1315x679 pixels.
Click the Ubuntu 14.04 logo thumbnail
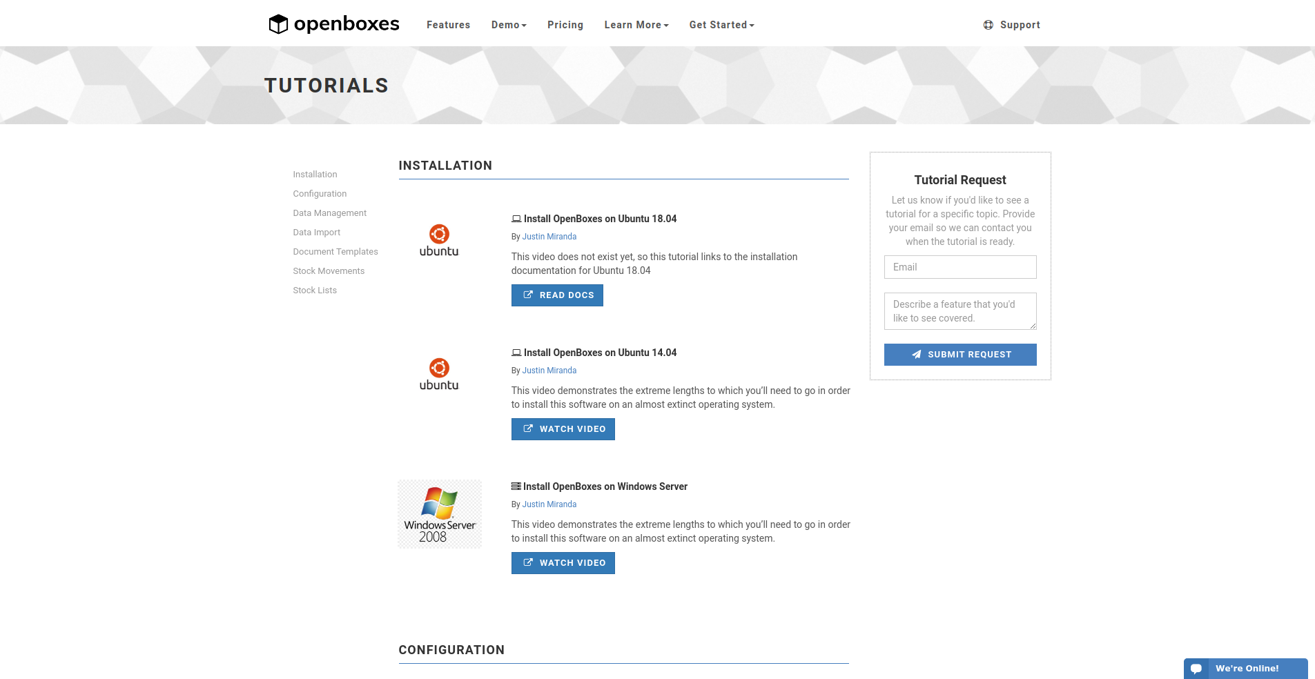(439, 375)
